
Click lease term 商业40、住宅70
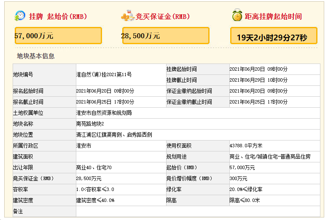coord(94,167)
